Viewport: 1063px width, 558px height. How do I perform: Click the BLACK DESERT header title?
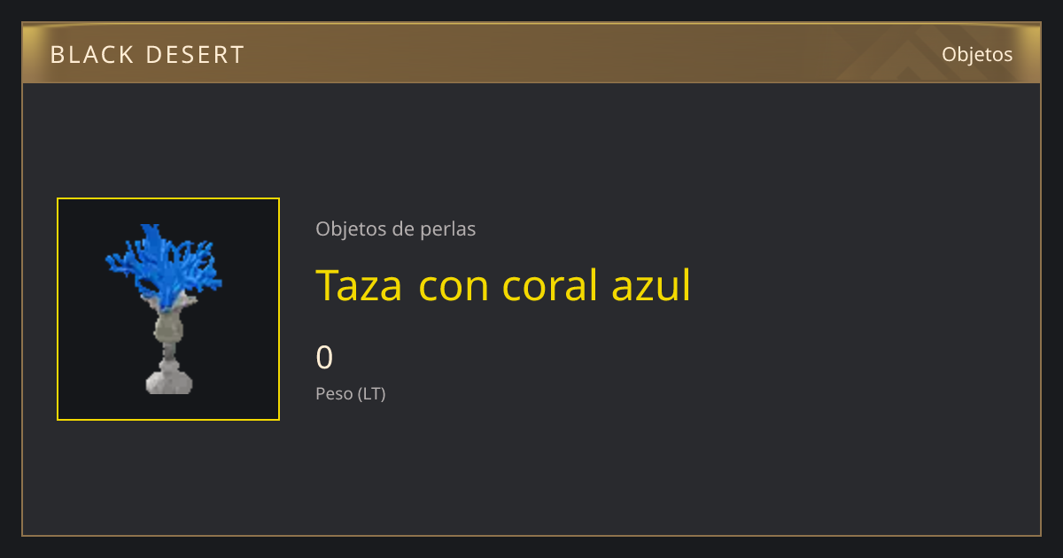point(147,55)
